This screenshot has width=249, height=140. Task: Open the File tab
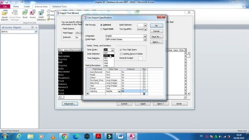click(5, 7)
